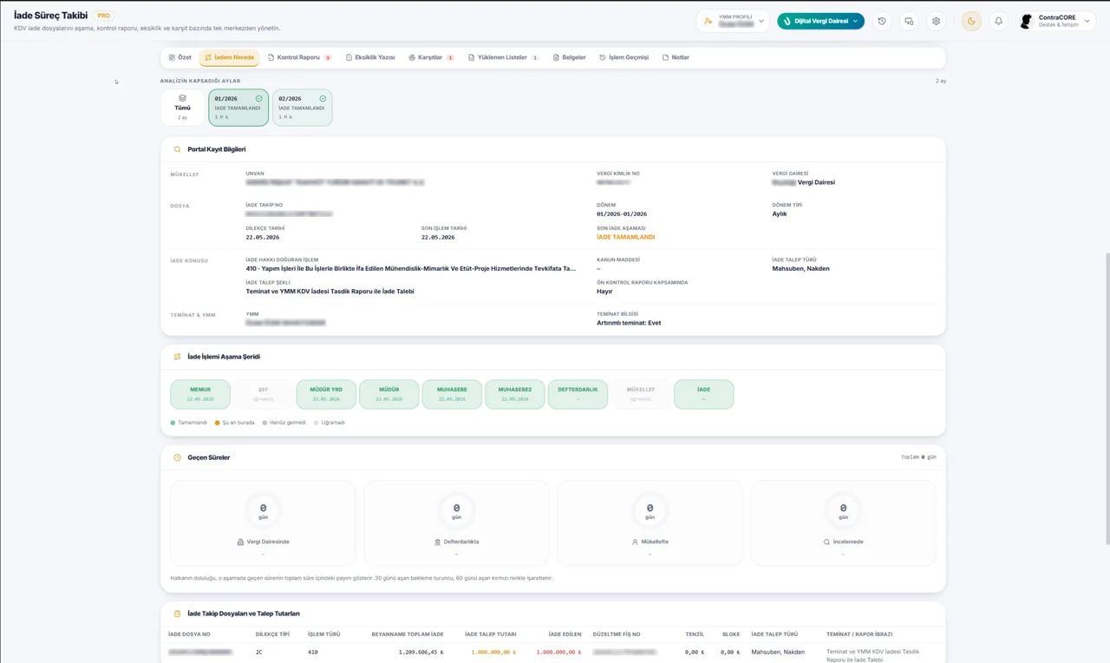Viewport: 1110px width, 663px height.
Task: Open the Kontrol Raporu tab
Action: click(299, 57)
